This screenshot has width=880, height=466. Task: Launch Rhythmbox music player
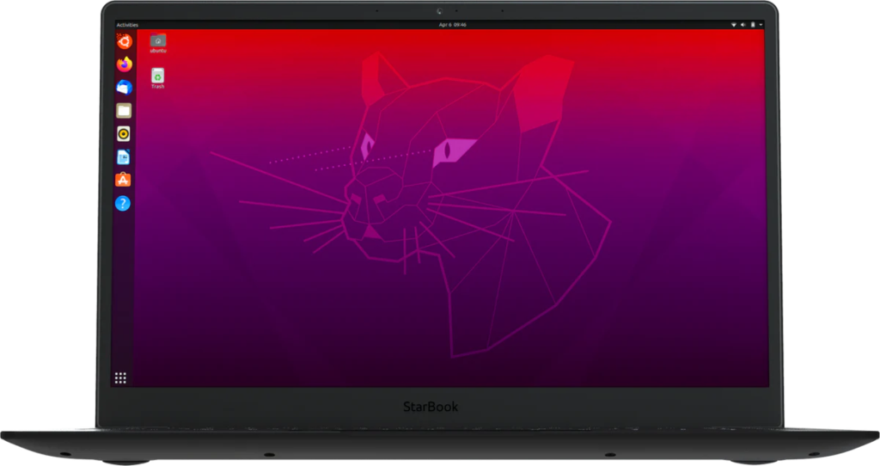point(124,133)
